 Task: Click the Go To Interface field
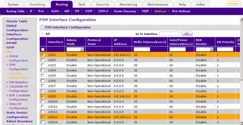[169, 34]
